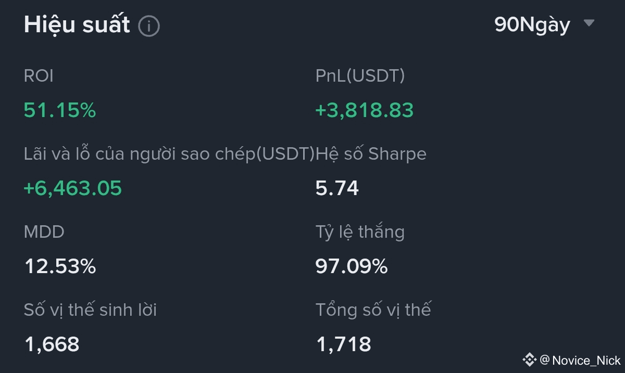Select the 97.09% win rate value
625x373 pixels.
352,266
